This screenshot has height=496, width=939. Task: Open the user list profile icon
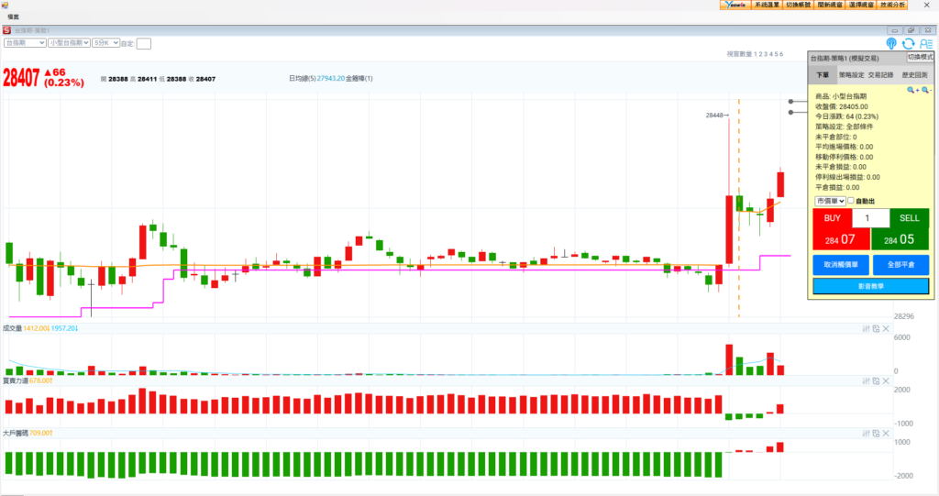click(925, 43)
